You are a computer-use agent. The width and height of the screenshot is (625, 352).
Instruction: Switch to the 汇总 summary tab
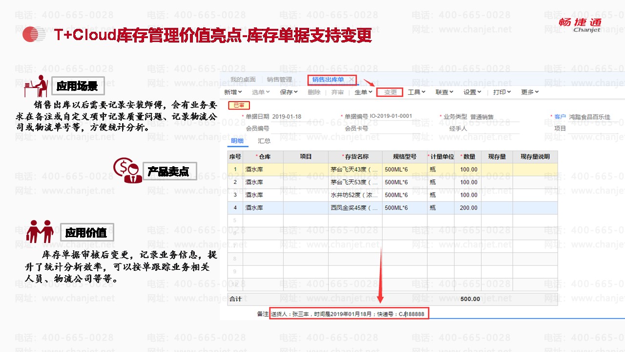(x=264, y=141)
